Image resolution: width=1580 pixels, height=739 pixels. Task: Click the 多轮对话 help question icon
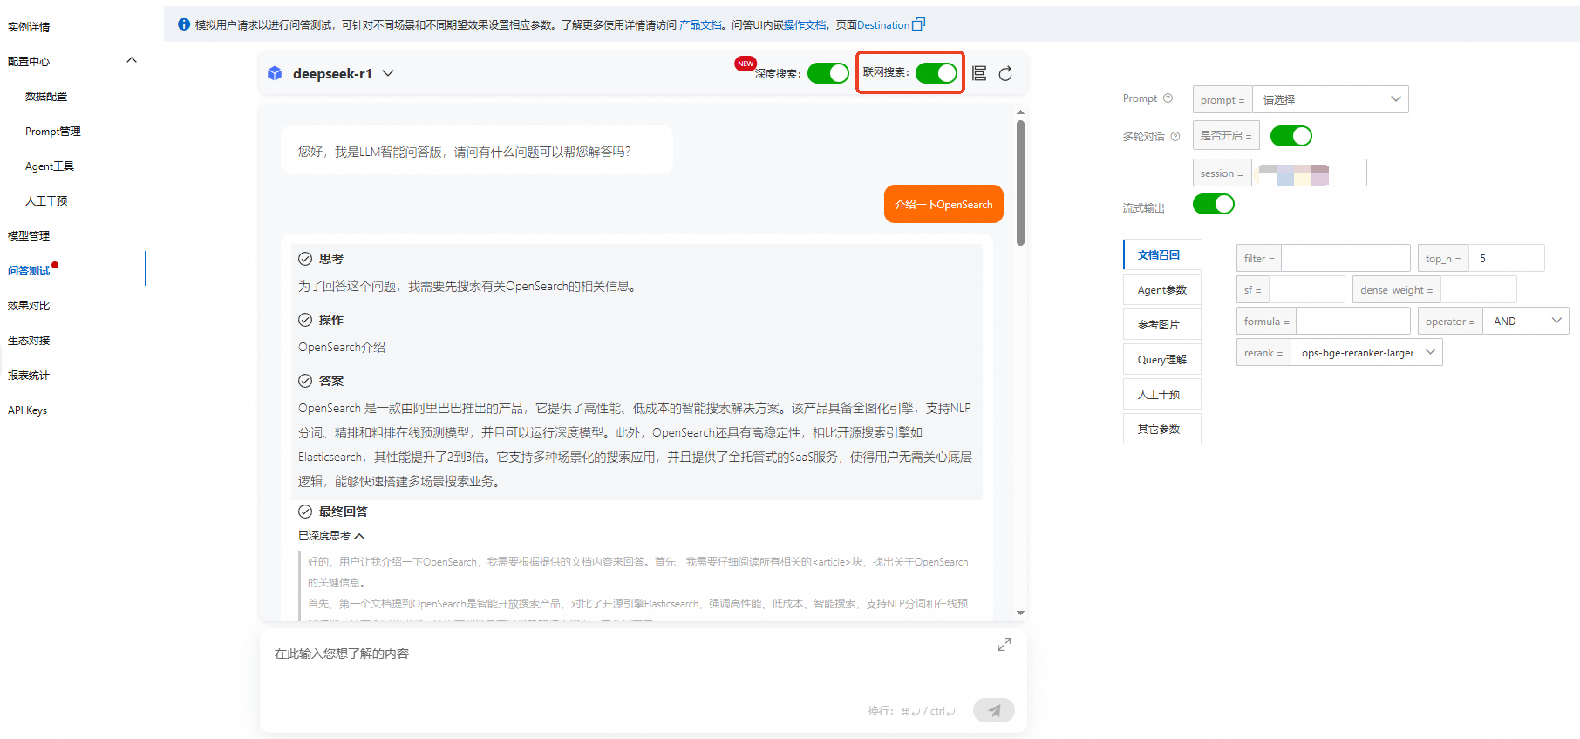tap(1175, 137)
